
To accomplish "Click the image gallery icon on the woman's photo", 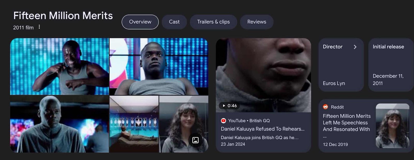I will pos(195,140).
